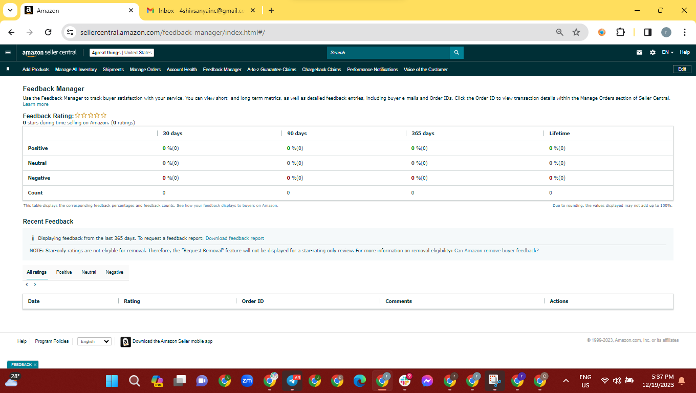The width and height of the screenshot is (696, 393).
Task: Click the search magnifier button in Seller Central
Action: point(456,52)
